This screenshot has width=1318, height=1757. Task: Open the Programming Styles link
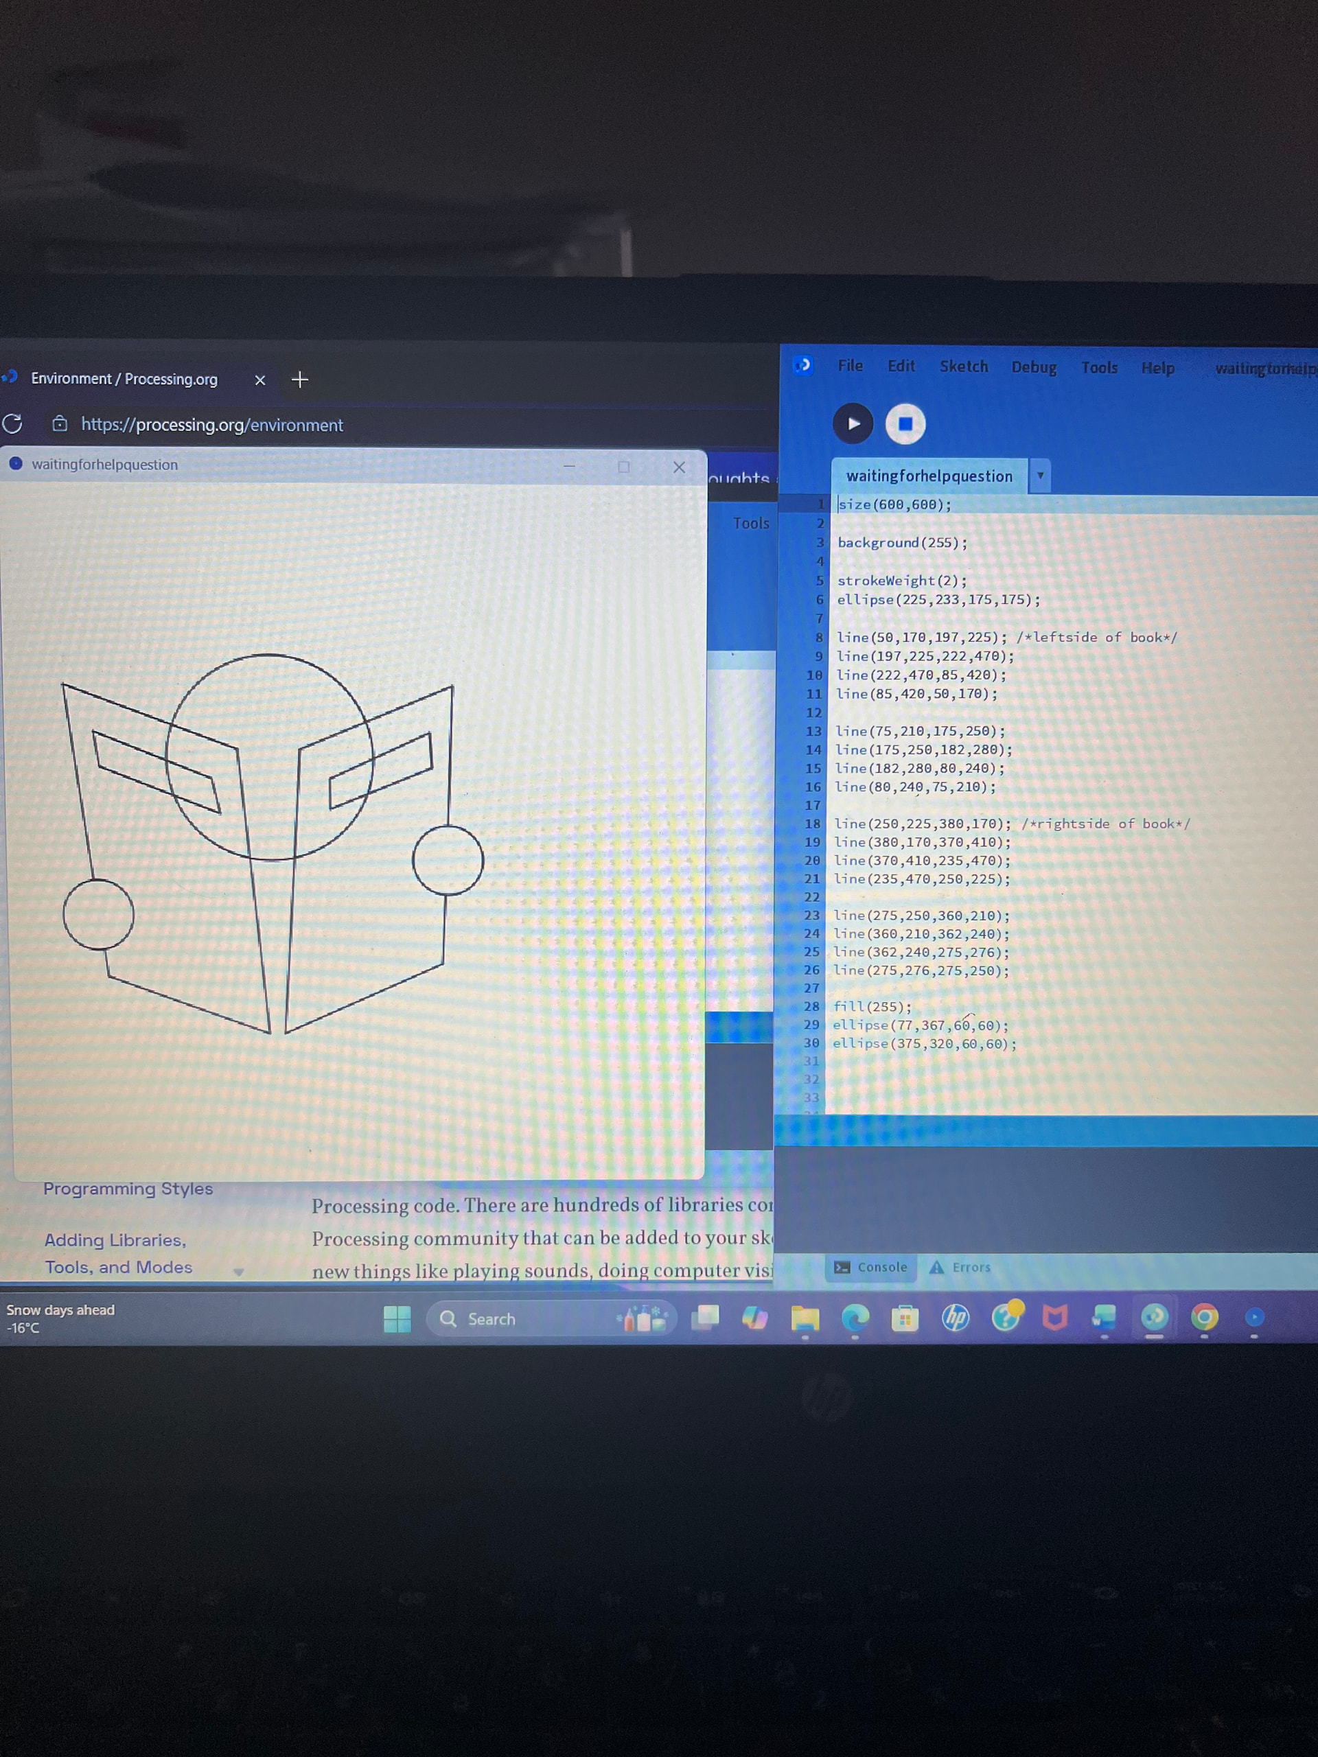click(x=128, y=1188)
